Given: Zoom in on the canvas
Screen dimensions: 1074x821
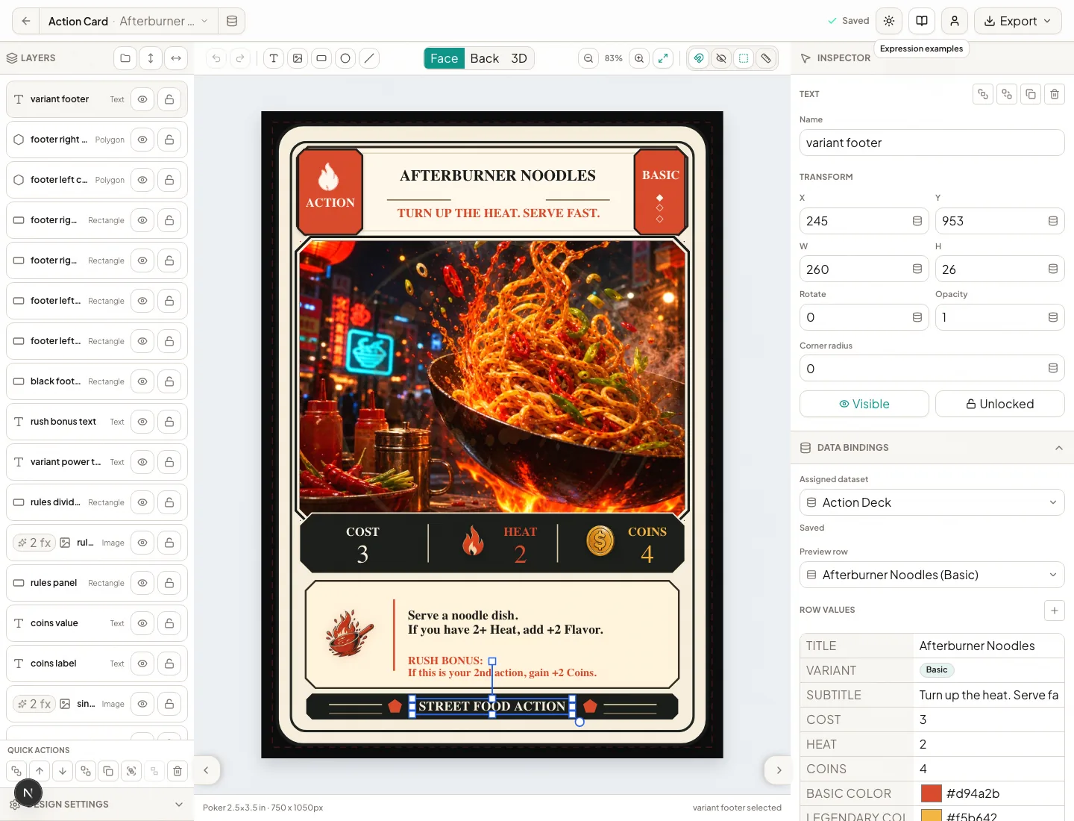Looking at the screenshot, I should click(639, 58).
